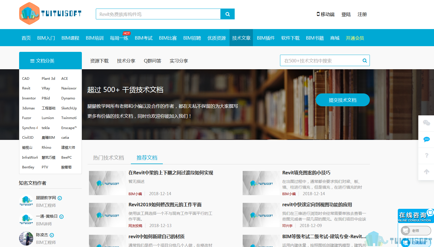Open the tekla category link
The width and height of the screenshot is (434, 247).
click(46, 128)
